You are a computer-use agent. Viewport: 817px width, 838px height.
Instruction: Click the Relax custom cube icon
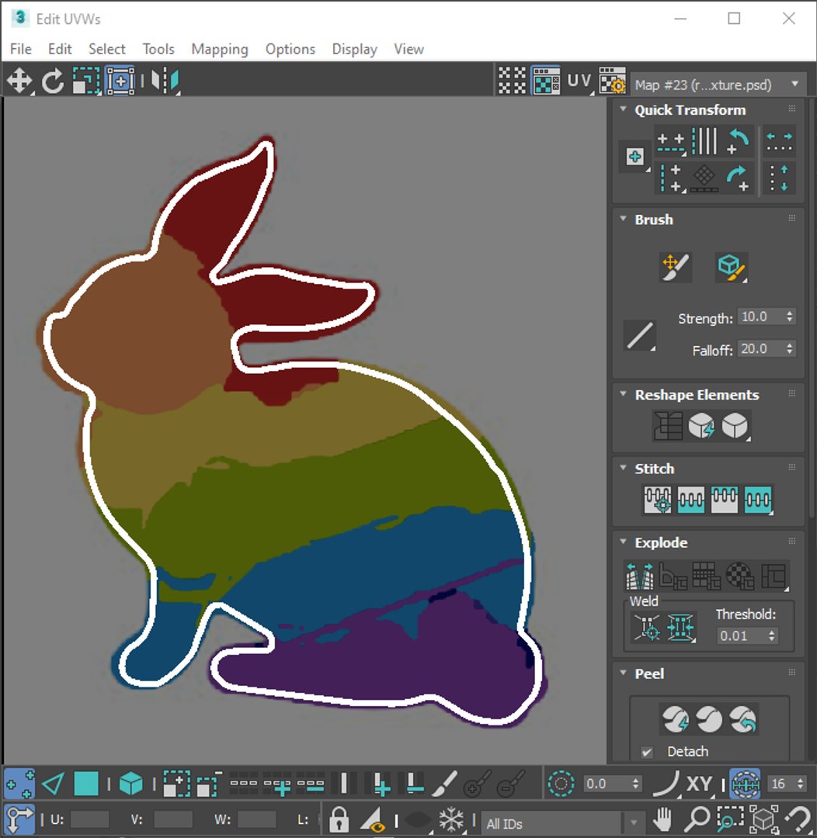click(735, 426)
